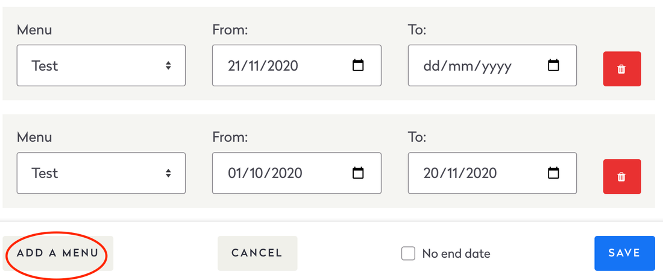
Task: Focus the From date field showing 01/10/2020
Action: 283,173
